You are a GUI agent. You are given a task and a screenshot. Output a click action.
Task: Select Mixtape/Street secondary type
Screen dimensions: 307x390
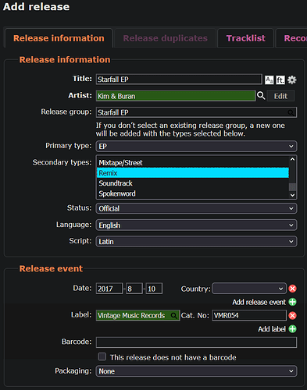click(193, 163)
